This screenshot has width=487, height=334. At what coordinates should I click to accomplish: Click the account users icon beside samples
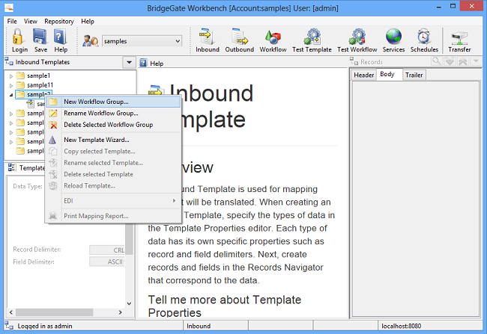coord(91,41)
